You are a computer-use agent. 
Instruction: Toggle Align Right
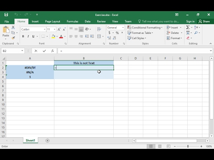[x=81, y=36]
